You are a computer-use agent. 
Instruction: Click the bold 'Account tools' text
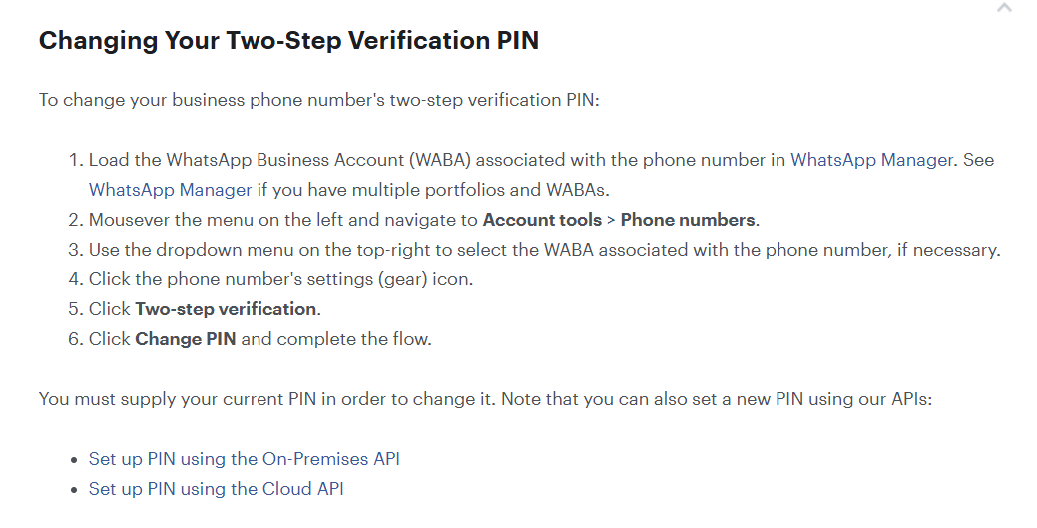(x=542, y=219)
